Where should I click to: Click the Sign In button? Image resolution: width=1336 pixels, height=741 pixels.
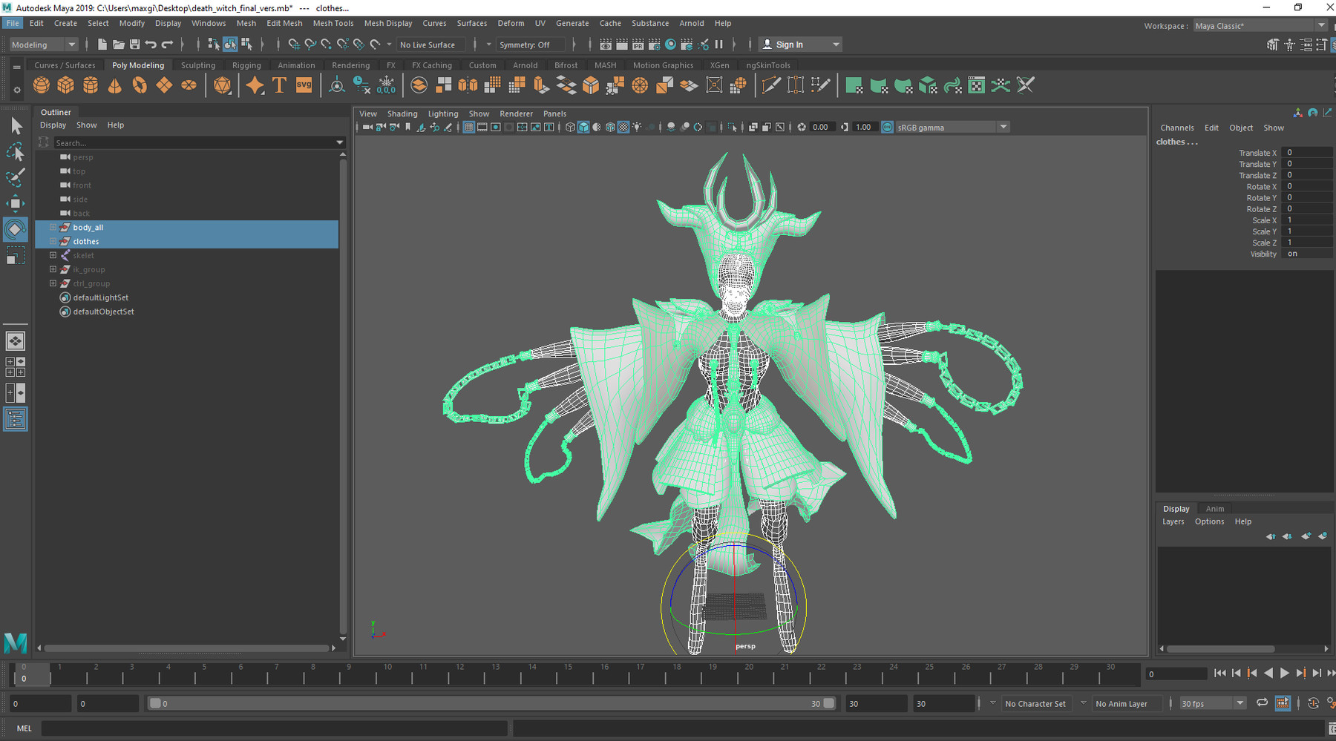point(788,44)
